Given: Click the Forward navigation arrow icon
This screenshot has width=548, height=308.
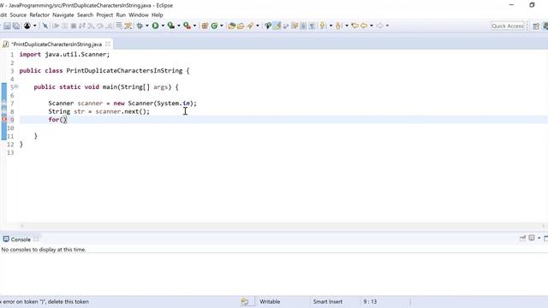Looking at the screenshot, I should pyautogui.click(x=379, y=26).
